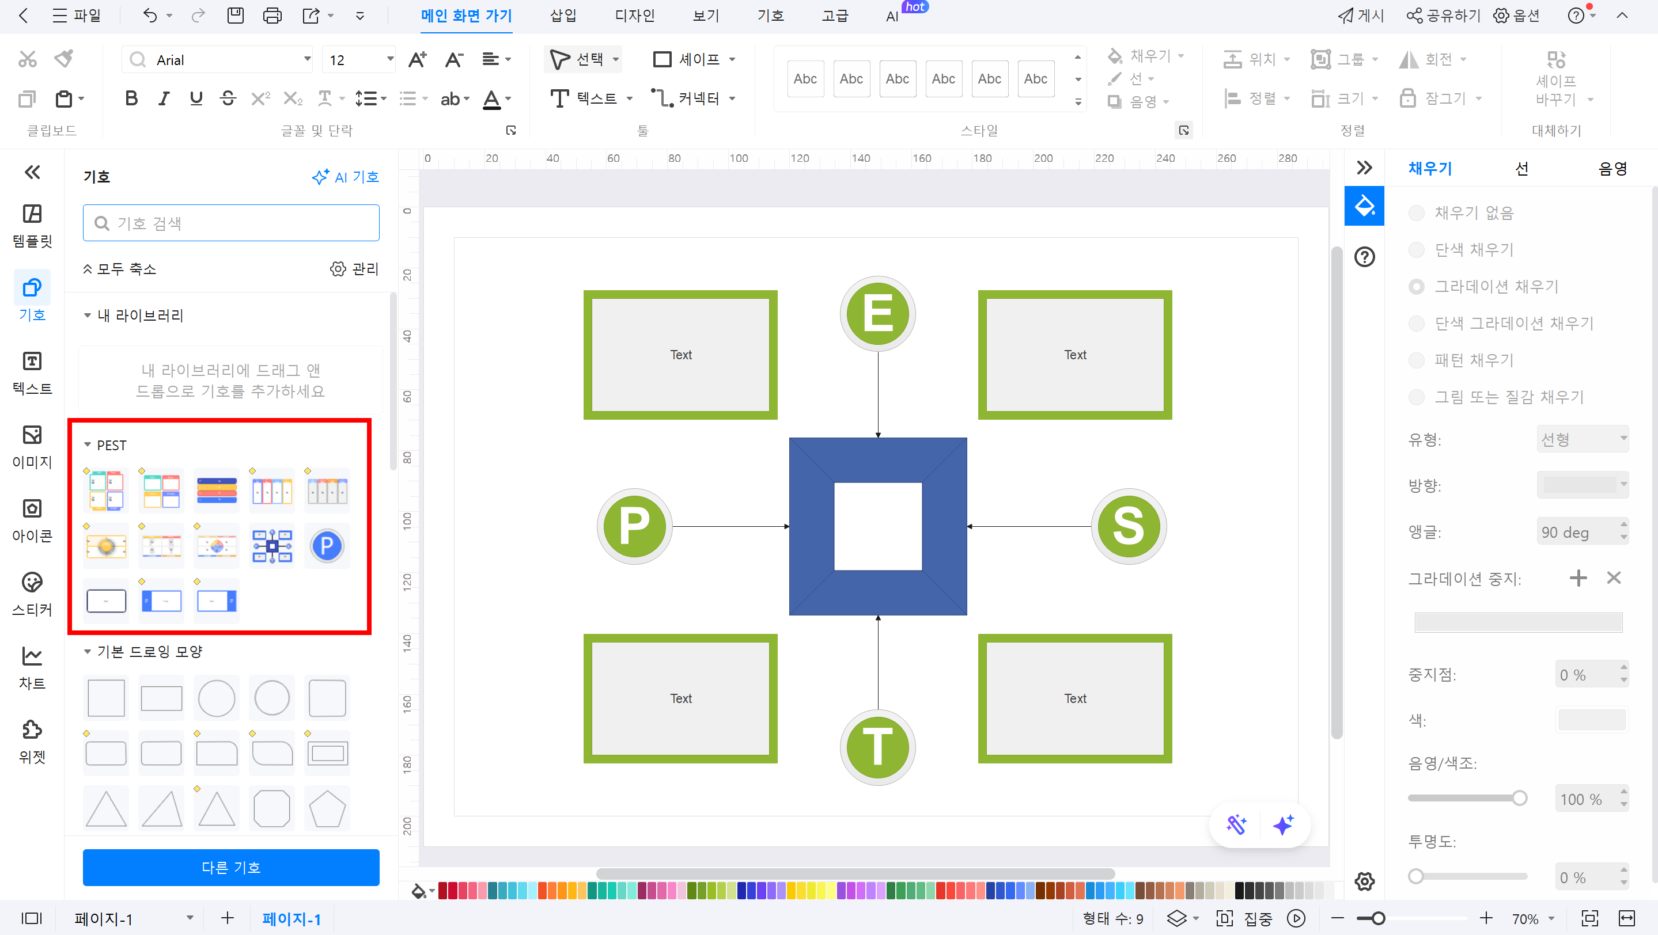Click the Bold formatting icon
The image size is (1658, 935).
point(131,98)
